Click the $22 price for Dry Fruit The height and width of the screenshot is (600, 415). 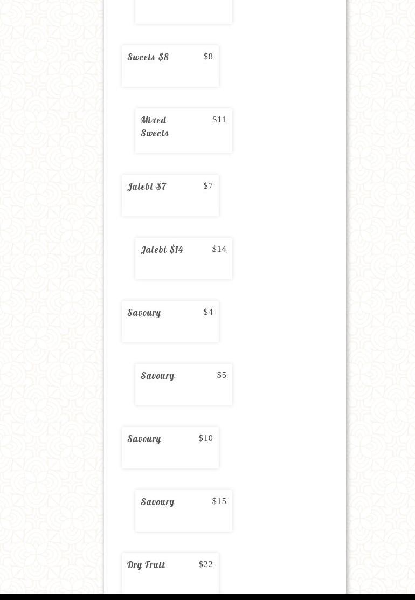click(x=206, y=564)
